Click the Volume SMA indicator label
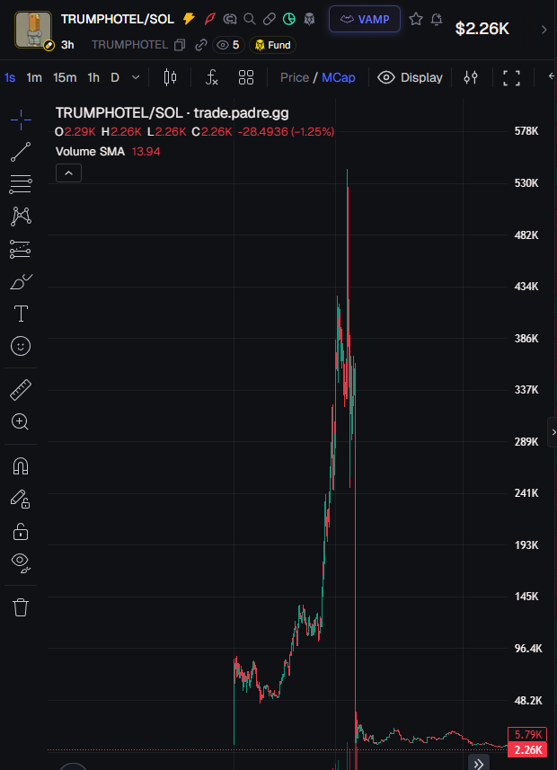This screenshot has width=557, height=770. coord(90,151)
